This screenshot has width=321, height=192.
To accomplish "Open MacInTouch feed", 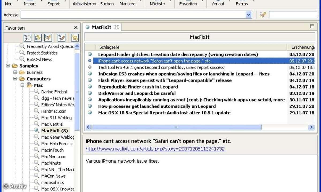I will (52, 150).
